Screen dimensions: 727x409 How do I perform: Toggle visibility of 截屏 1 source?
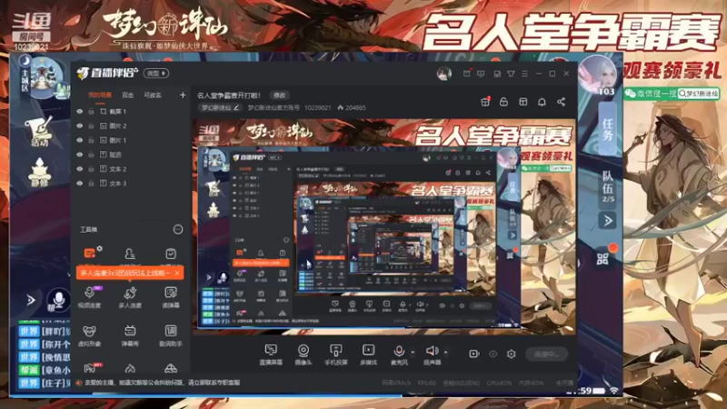[80, 112]
